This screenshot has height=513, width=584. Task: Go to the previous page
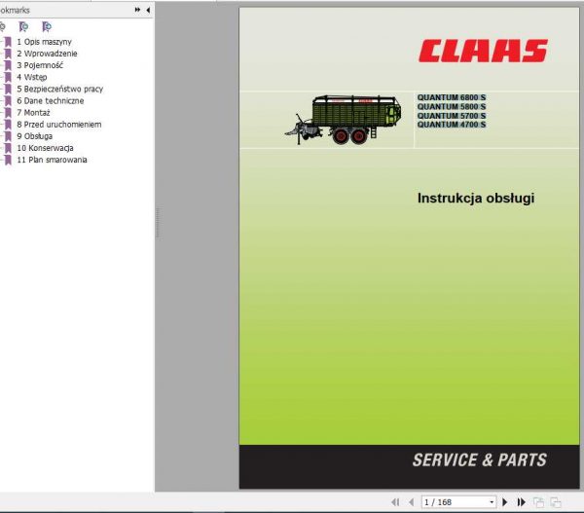411,502
